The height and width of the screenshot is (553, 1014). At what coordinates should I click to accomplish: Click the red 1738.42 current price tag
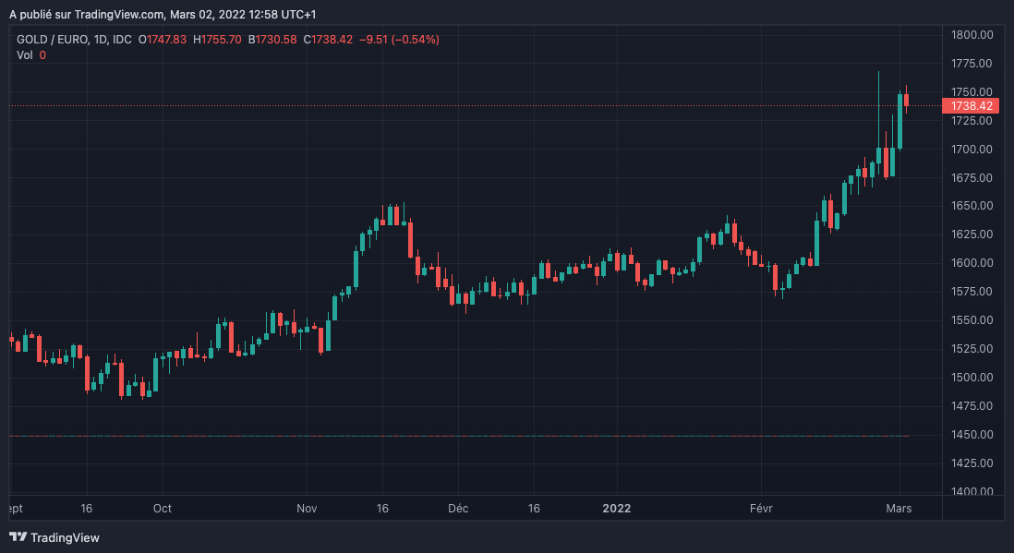pyautogui.click(x=969, y=106)
